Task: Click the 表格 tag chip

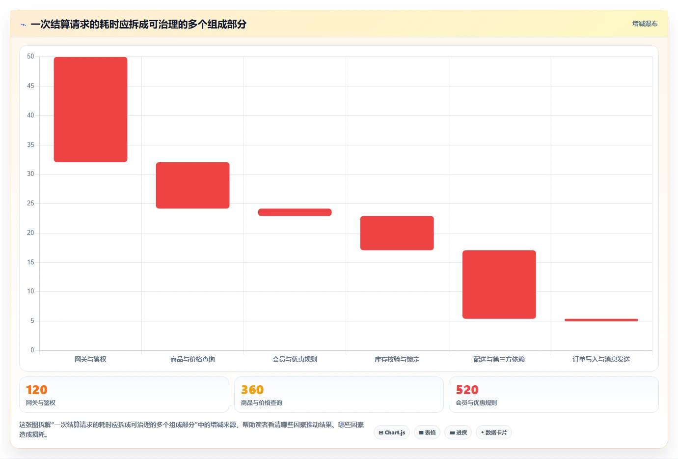Action: [427, 432]
